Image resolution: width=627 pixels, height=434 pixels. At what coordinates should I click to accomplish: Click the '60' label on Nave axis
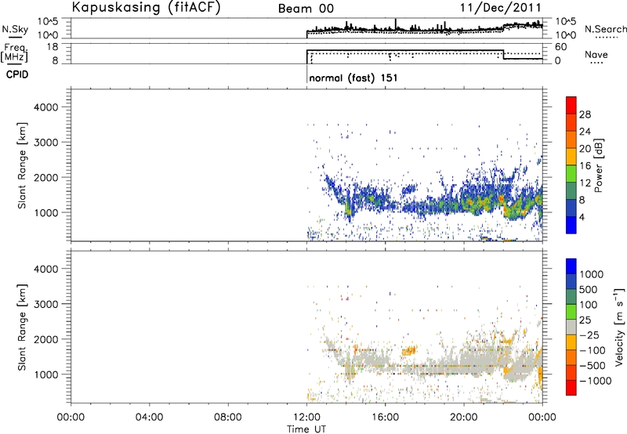[x=561, y=47]
